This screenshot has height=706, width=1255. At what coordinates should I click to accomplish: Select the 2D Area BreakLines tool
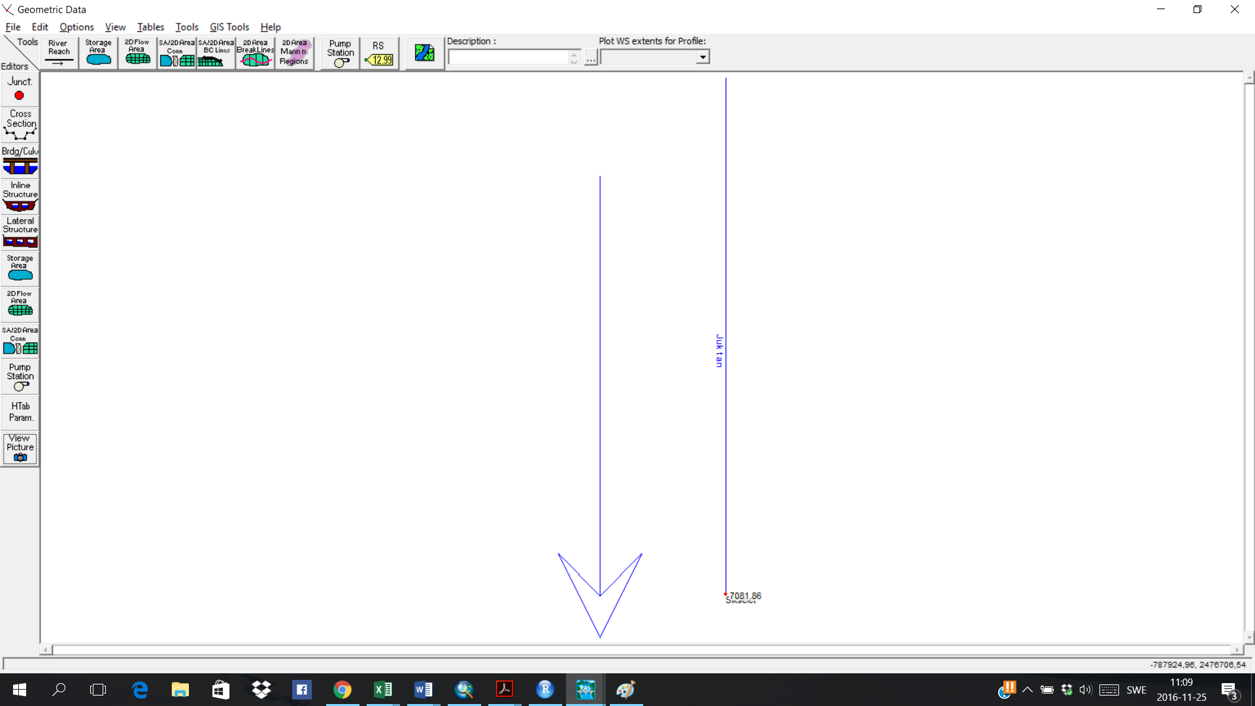[255, 53]
